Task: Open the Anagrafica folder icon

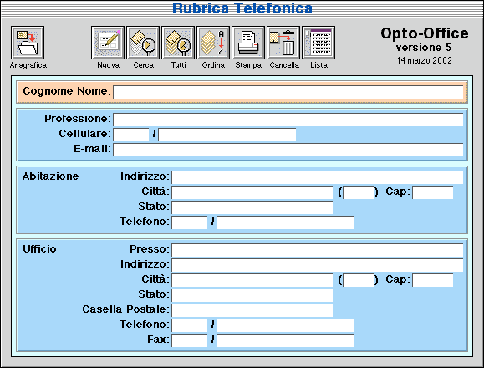Action: pos(28,43)
